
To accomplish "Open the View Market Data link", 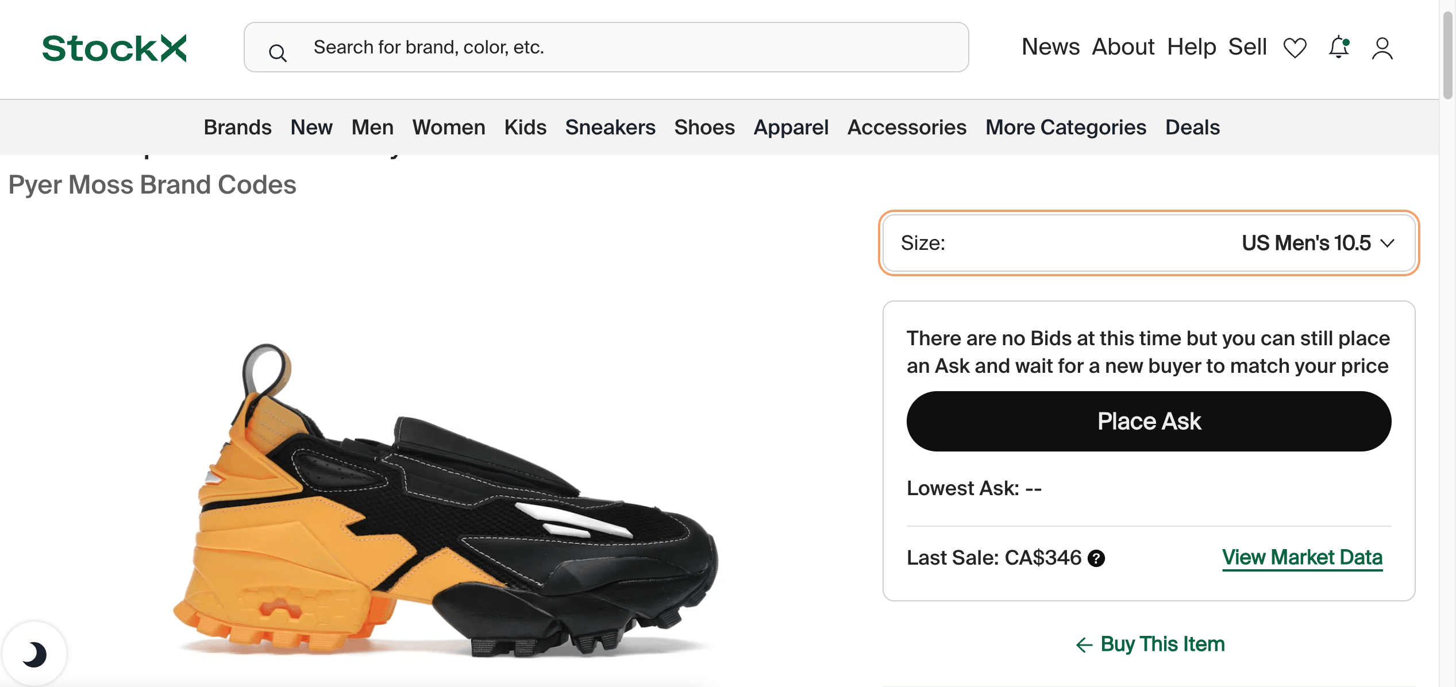I will 1302,557.
